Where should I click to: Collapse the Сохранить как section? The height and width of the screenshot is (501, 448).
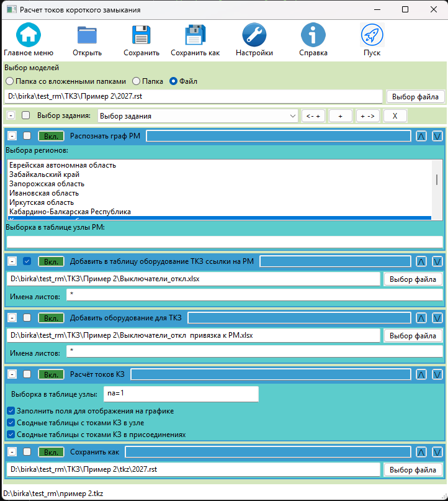[12, 452]
